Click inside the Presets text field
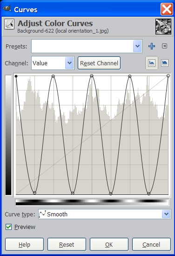The width and height of the screenshot is (175, 256). [x=82, y=46]
